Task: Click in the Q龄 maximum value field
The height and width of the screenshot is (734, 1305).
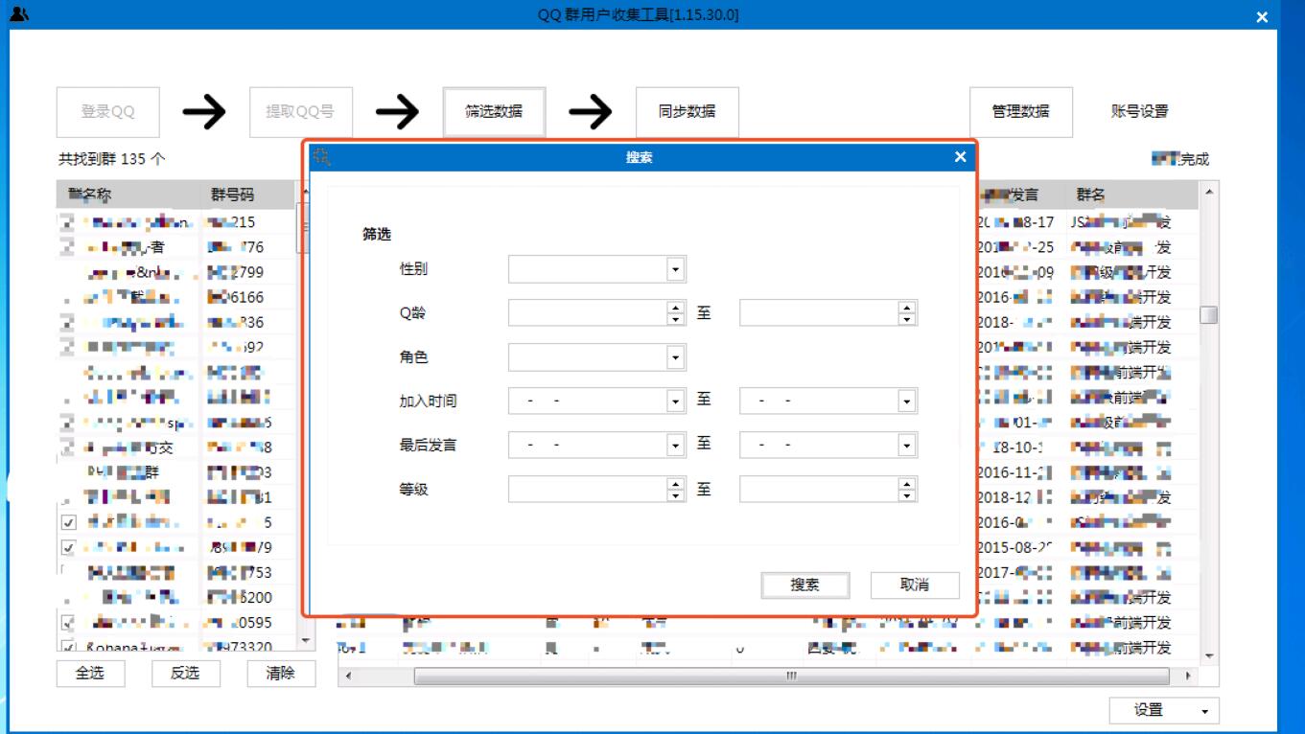Action: point(819,313)
